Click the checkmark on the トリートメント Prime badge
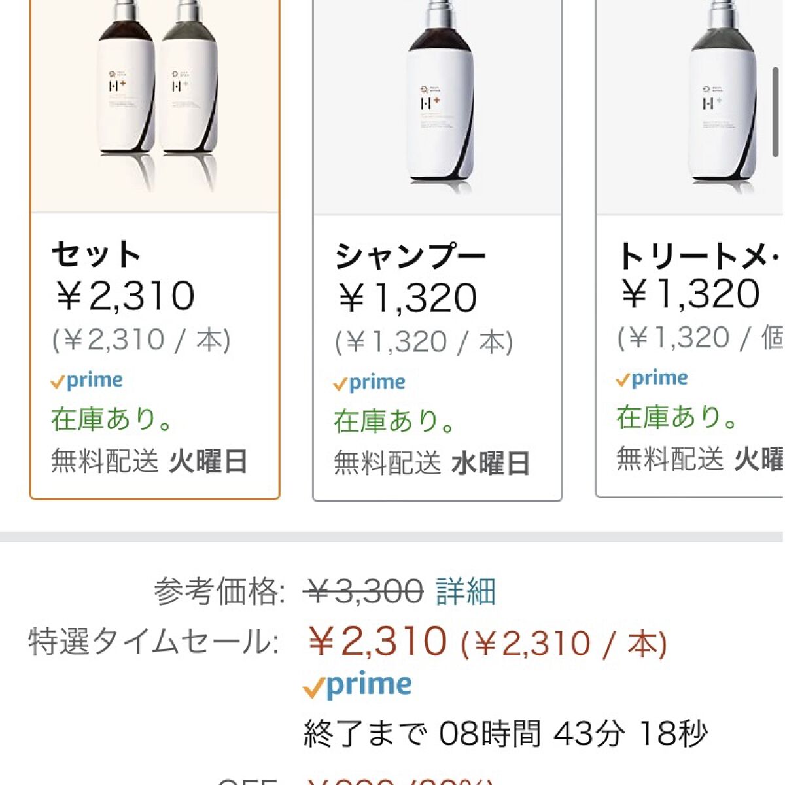Image resolution: width=785 pixels, height=785 pixels. [x=623, y=378]
